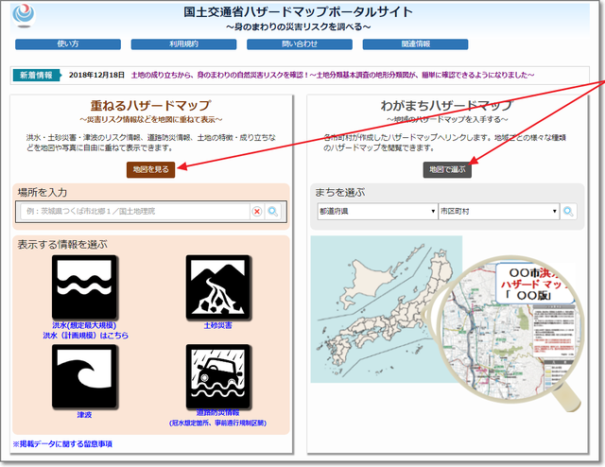Choose the road disaster info (道路防災情報) car icon
This screenshot has height=467, width=605.
tap(217, 375)
